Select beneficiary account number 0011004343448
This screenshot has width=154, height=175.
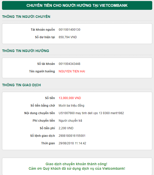tap(69, 64)
